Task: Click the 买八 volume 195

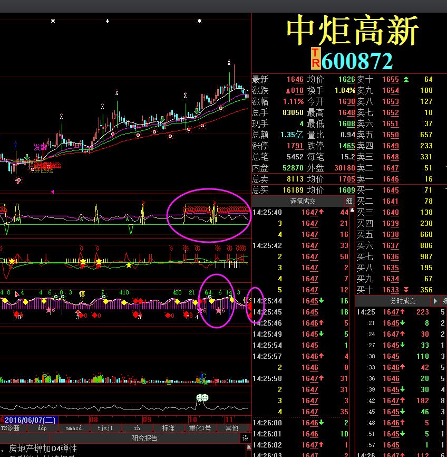Action: click(426, 268)
